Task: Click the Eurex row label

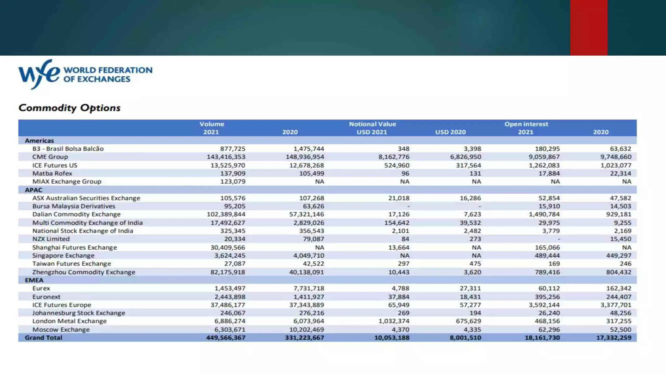Action: pos(41,288)
